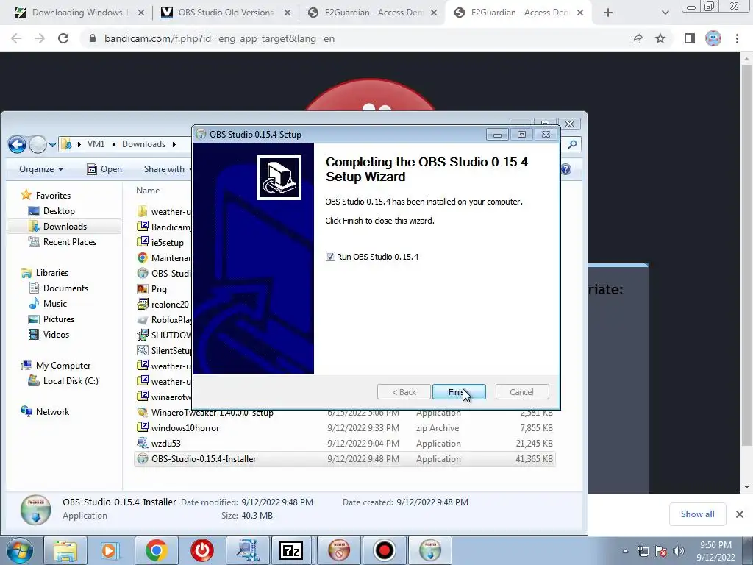Image resolution: width=753 pixels, height=565 pixels.
Task: Go forward in Chrome browser
Action: [x=40, y=38]
